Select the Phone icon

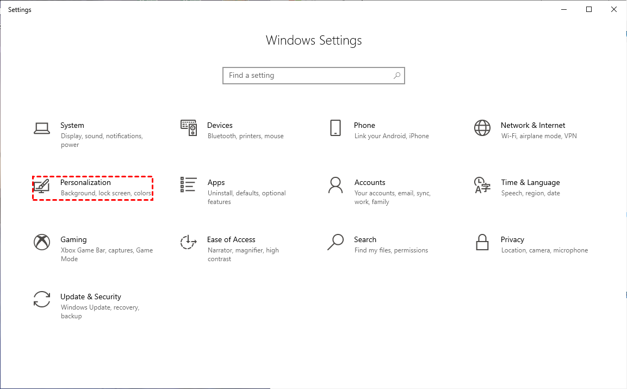(335, 128)
